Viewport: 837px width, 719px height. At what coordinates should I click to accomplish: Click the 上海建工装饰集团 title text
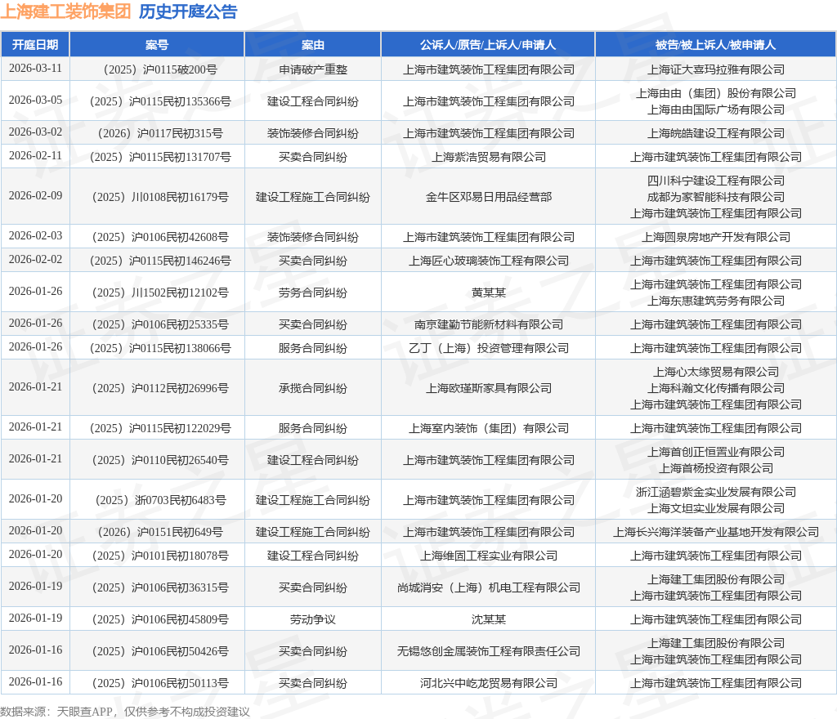(x=65, y=11)
